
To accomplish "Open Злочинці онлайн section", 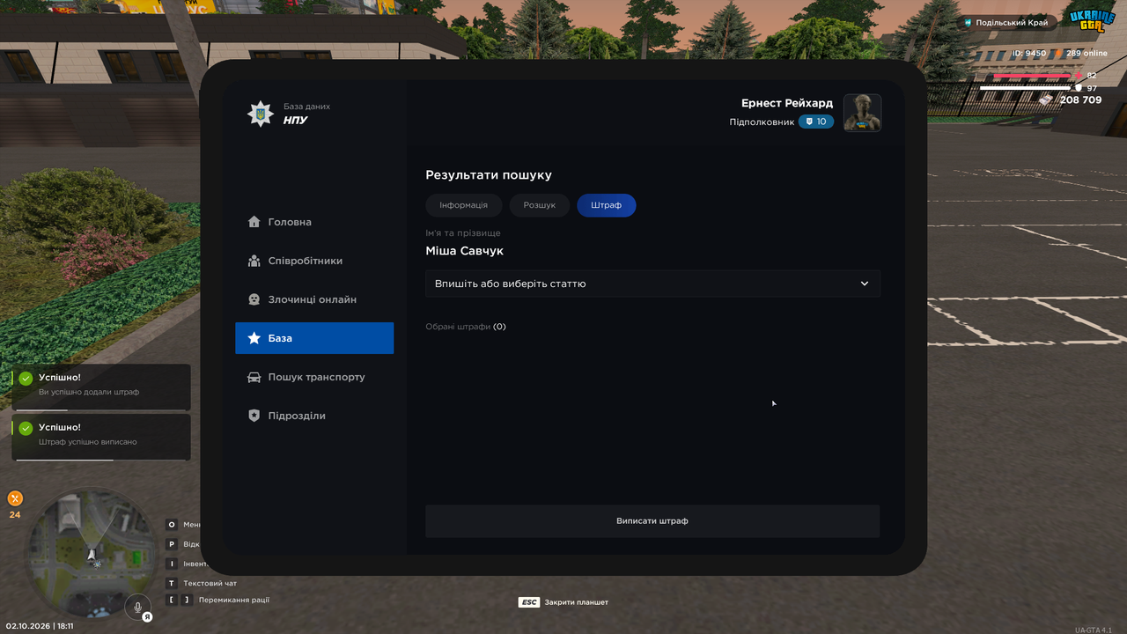I will tap(314, 299).
